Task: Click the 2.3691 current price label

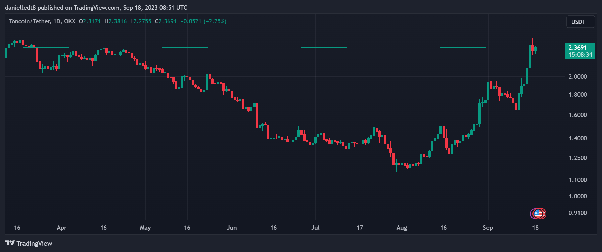Action: (577, 48)
